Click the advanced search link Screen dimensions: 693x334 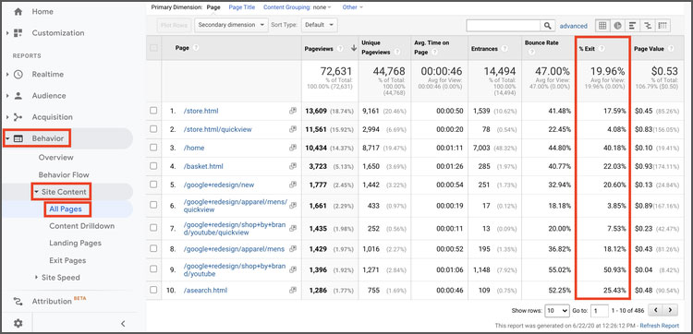[574, 26]
